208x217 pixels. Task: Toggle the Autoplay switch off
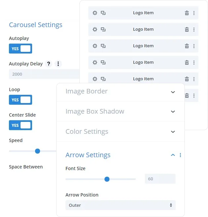point(21,49)
